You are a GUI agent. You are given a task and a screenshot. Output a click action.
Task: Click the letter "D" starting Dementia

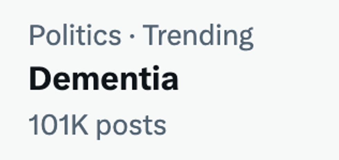39,79
